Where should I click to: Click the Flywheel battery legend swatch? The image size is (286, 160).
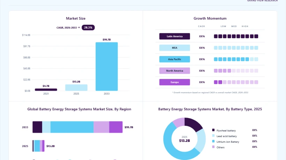click(x=213, y=130)
